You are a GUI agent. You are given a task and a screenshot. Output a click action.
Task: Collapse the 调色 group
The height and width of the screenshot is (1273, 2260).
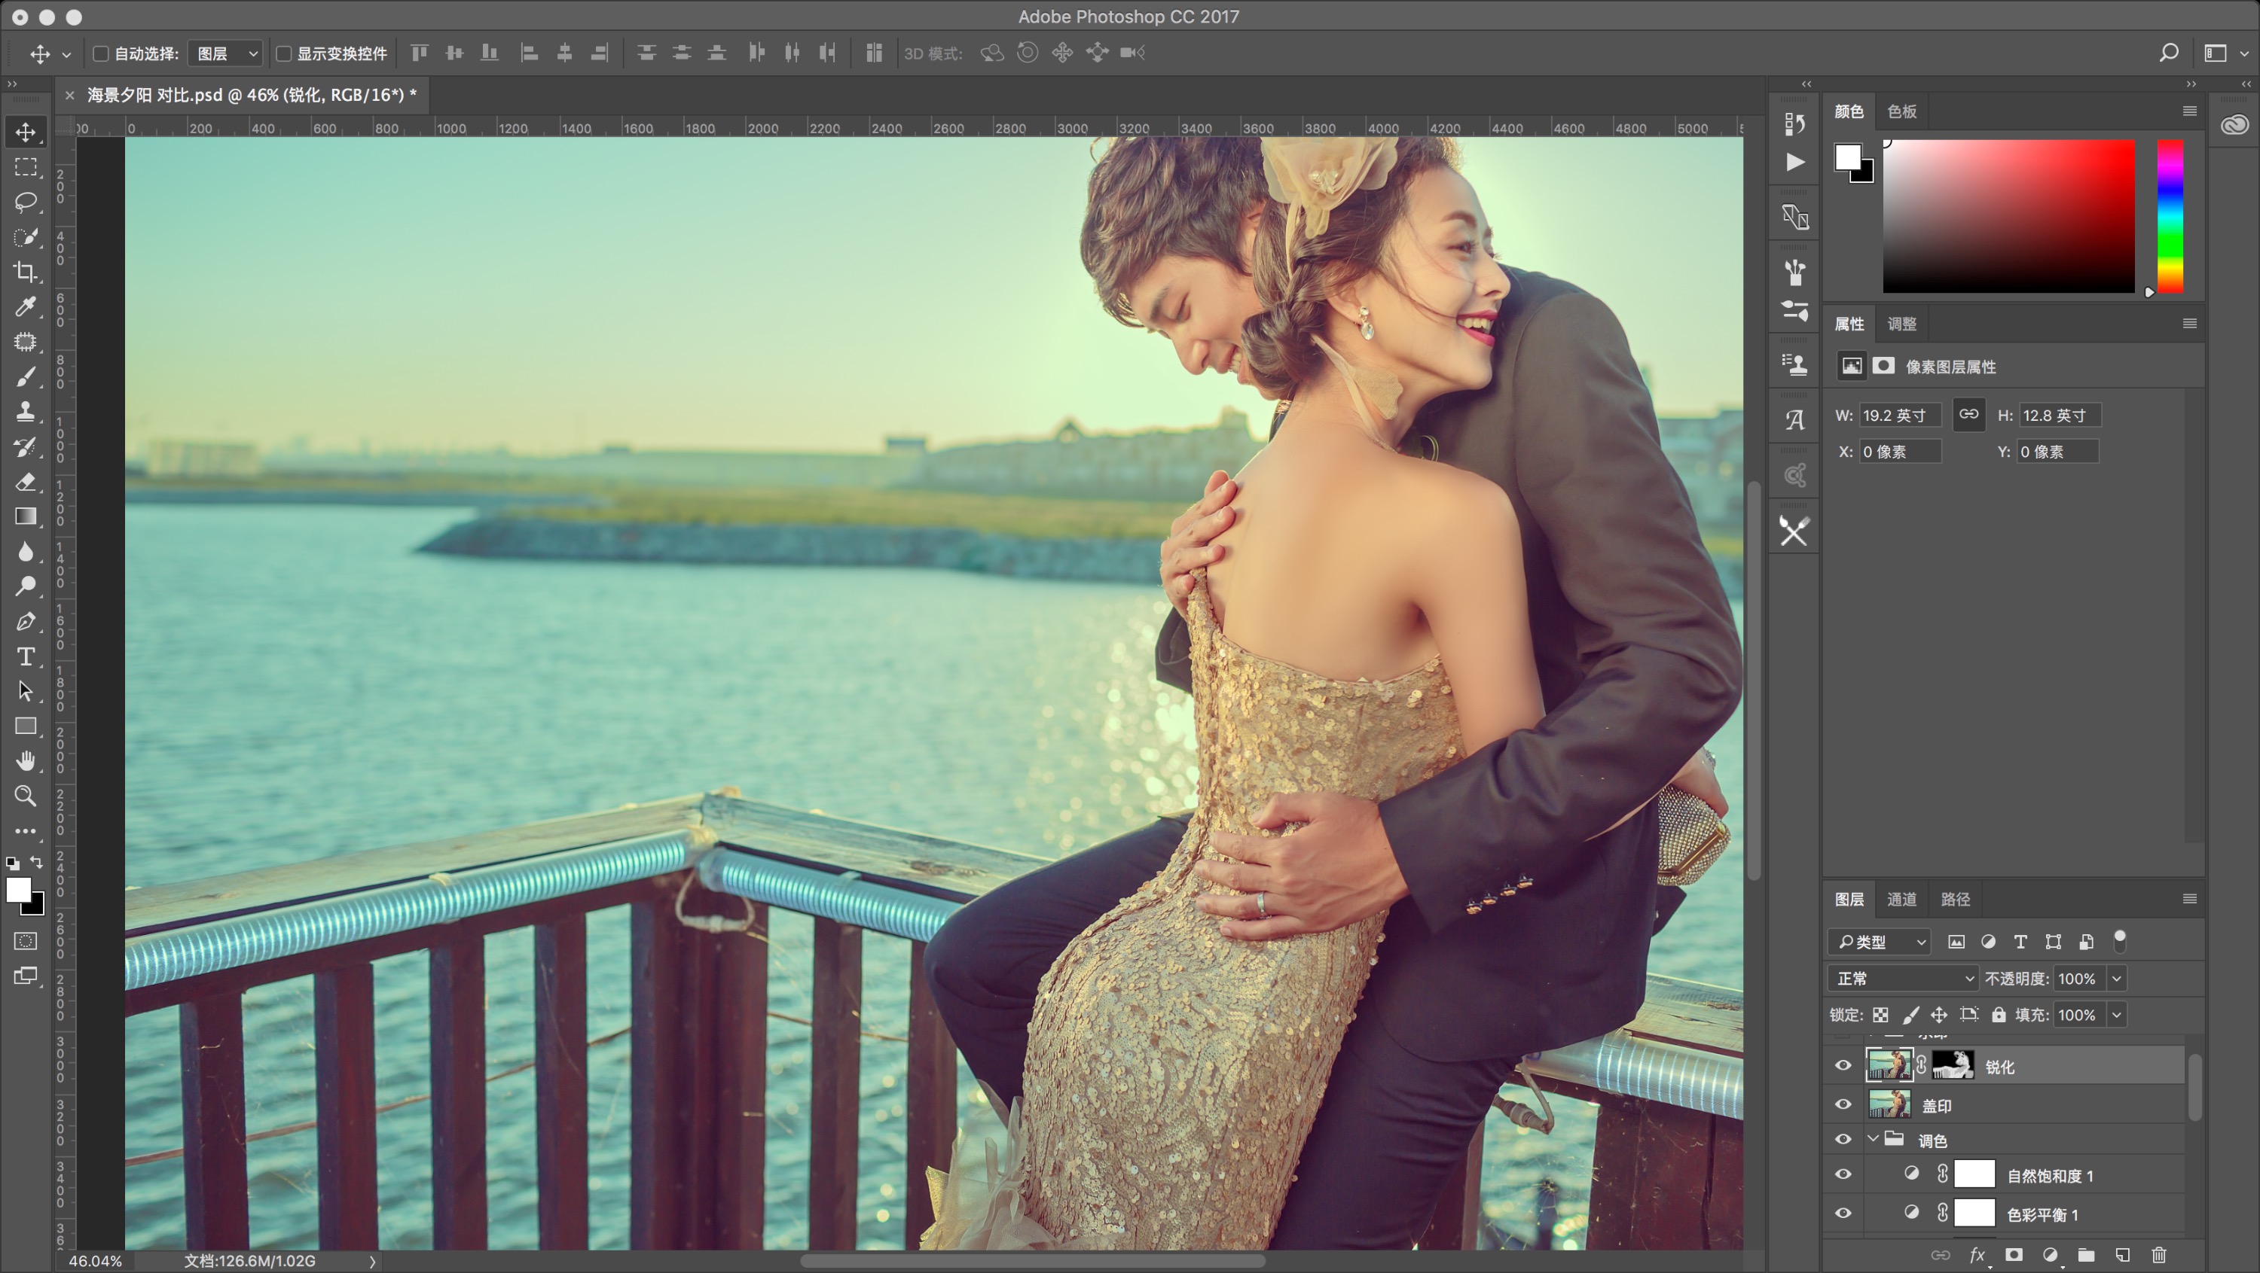(x=1873, y=1139)
